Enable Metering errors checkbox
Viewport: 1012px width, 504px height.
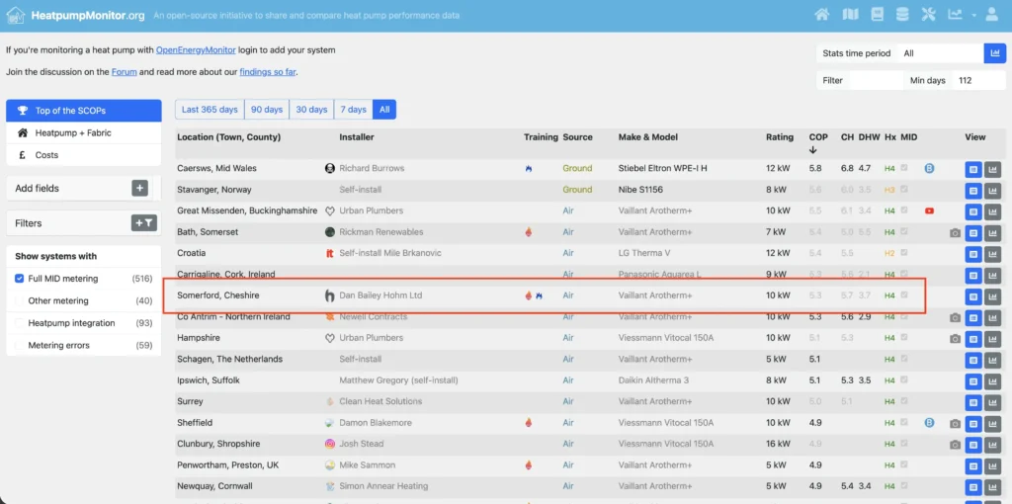tap(20, 345)
